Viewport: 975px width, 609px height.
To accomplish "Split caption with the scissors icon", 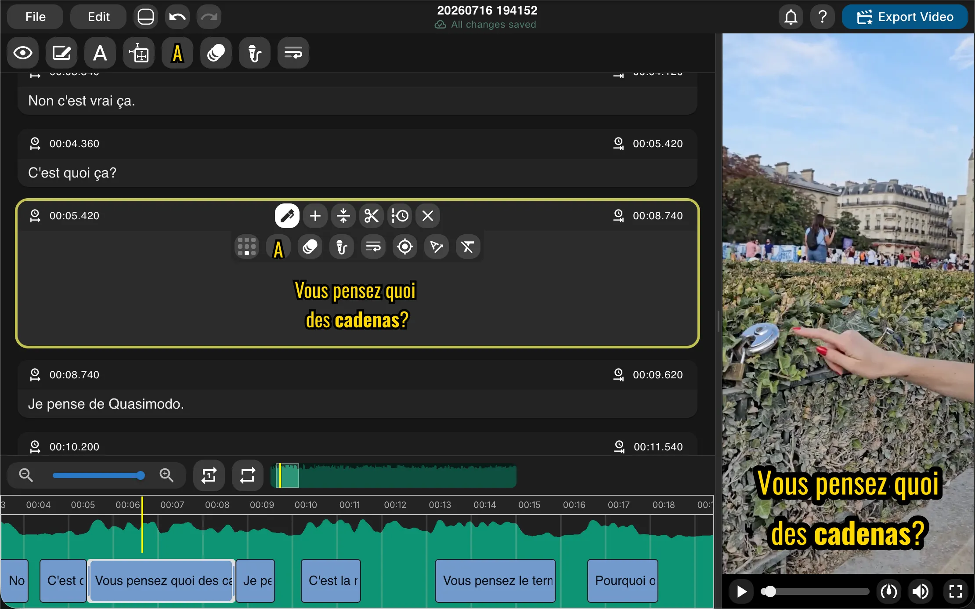I will tap(372, 216).
